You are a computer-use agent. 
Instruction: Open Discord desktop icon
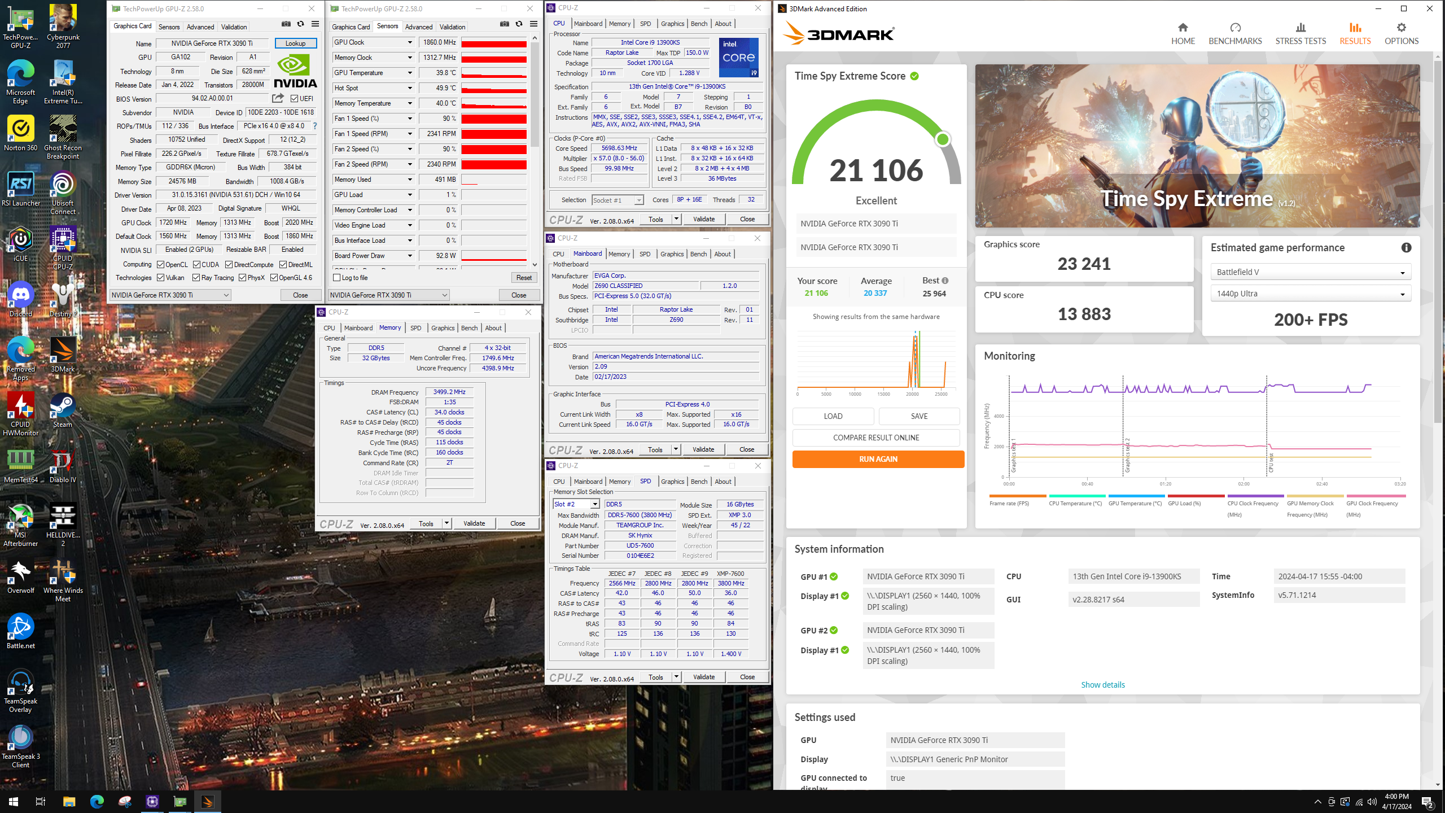point(20,299)
